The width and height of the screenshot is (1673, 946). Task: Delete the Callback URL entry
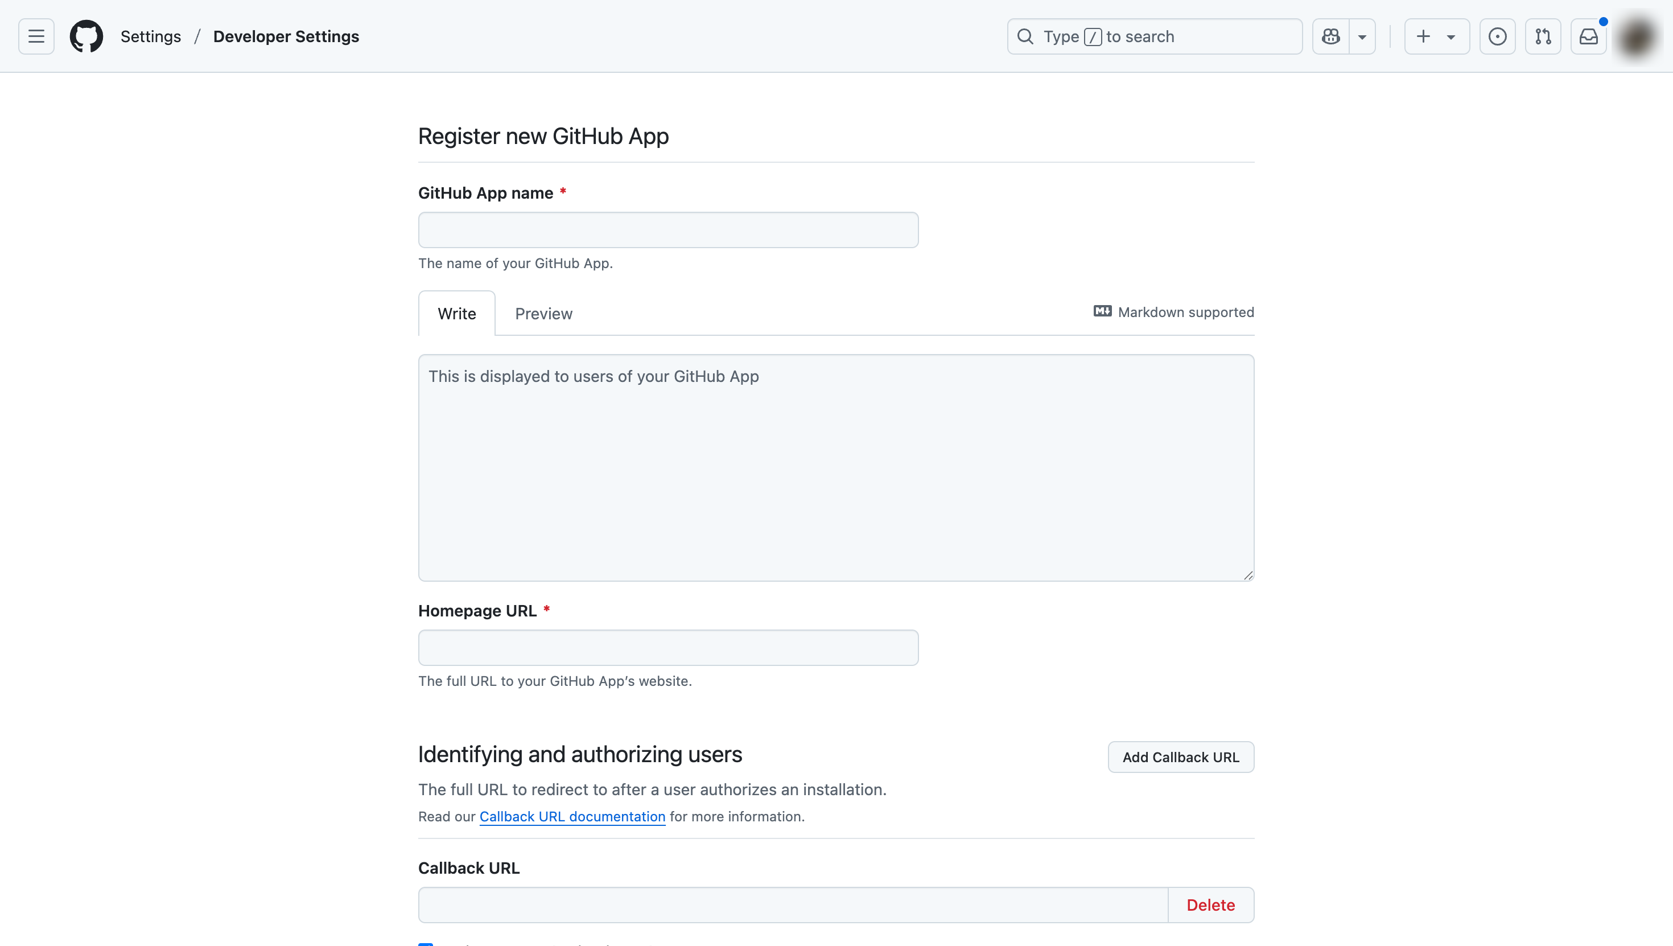point(1210,905)
